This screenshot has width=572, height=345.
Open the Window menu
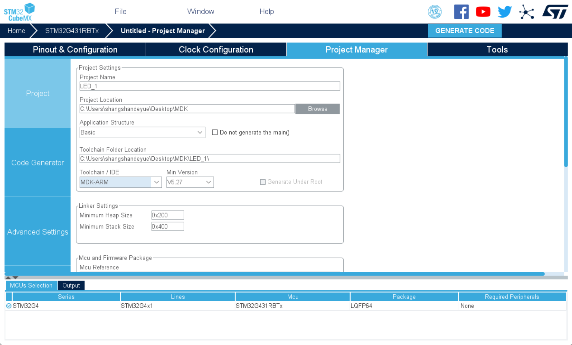point(201,11)
